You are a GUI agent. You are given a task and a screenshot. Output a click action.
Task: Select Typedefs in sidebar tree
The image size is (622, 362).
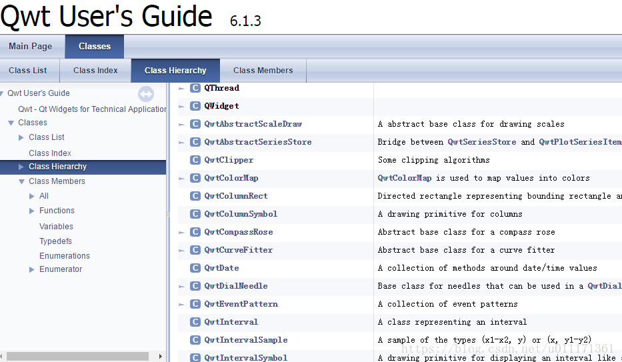(x=55, y=241)
